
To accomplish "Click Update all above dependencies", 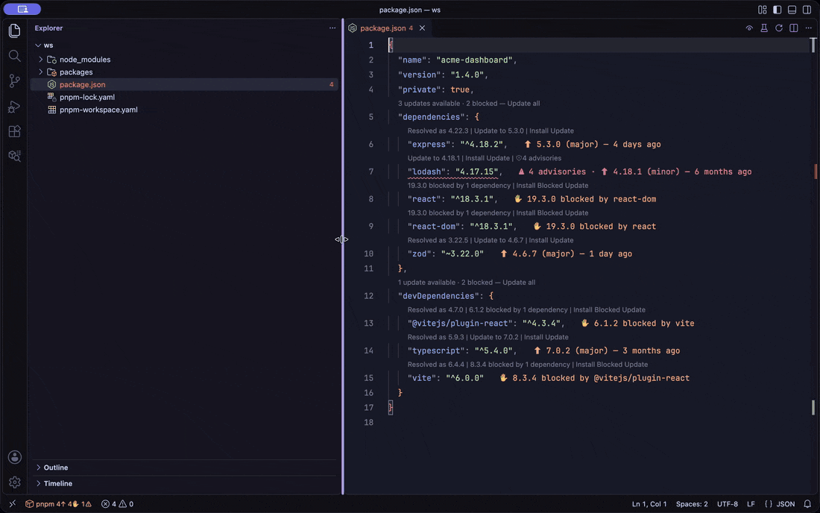I will [523, 104].
